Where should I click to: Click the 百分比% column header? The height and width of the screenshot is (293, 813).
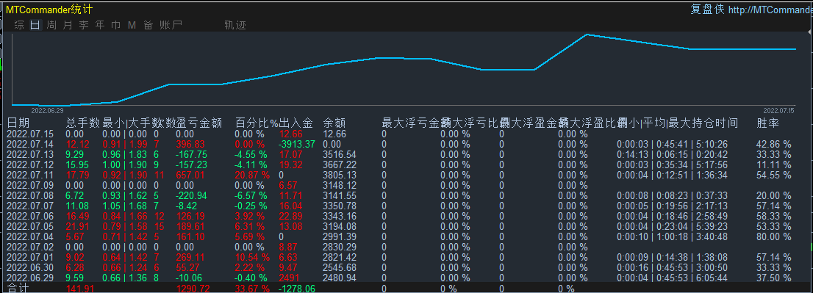coord(257,123)
